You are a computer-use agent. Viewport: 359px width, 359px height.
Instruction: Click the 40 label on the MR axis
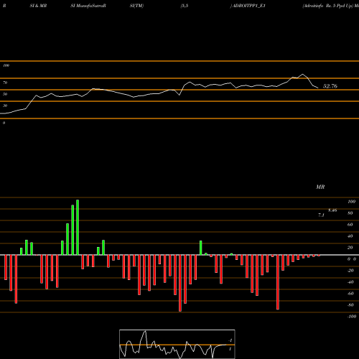pyautogui.click(x=350, y=236)
